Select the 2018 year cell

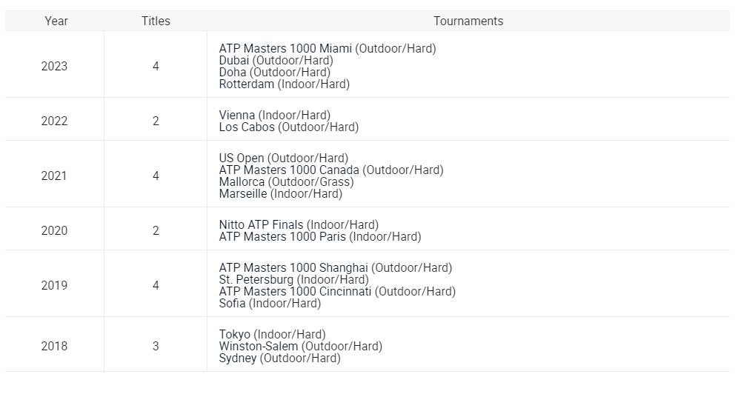click(x=54, y=347)
